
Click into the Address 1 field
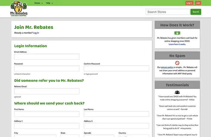pyautogui.click(x=47, y=126)
